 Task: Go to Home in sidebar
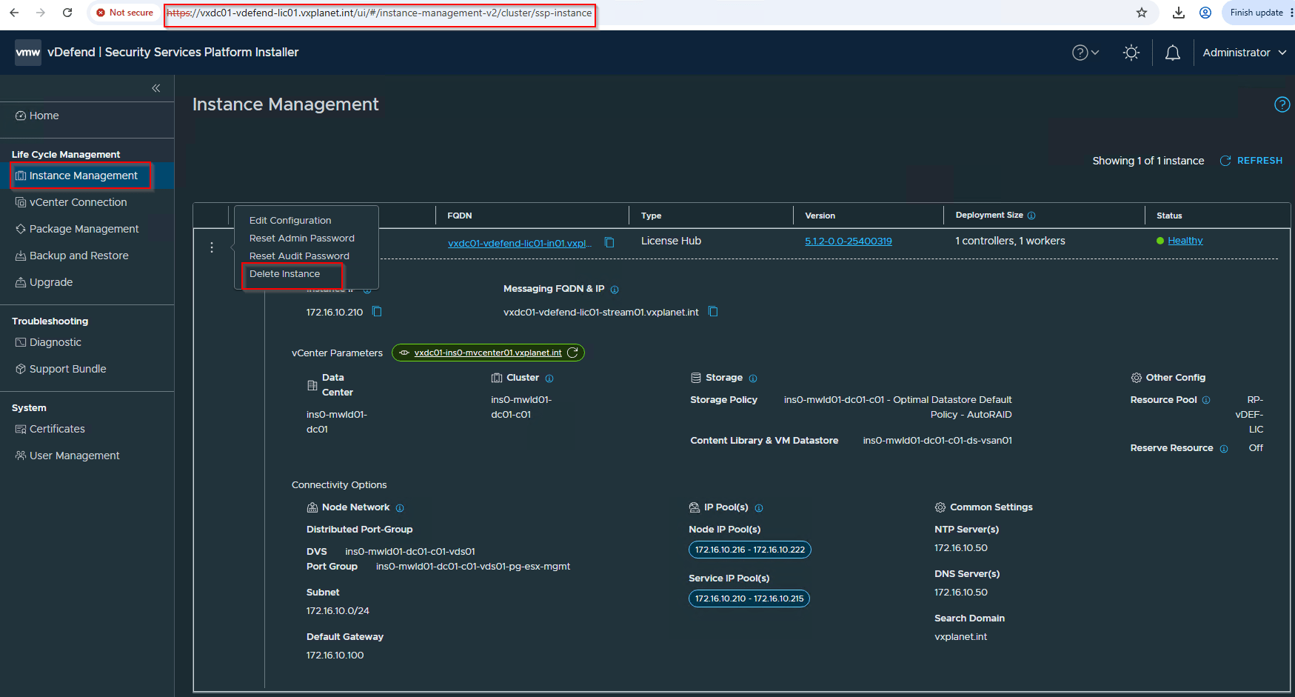click(37, 116)
